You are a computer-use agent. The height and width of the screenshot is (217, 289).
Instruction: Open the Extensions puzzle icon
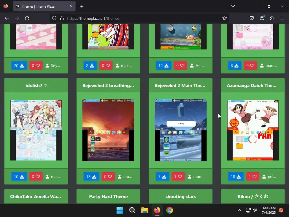(x=272, y=18)
